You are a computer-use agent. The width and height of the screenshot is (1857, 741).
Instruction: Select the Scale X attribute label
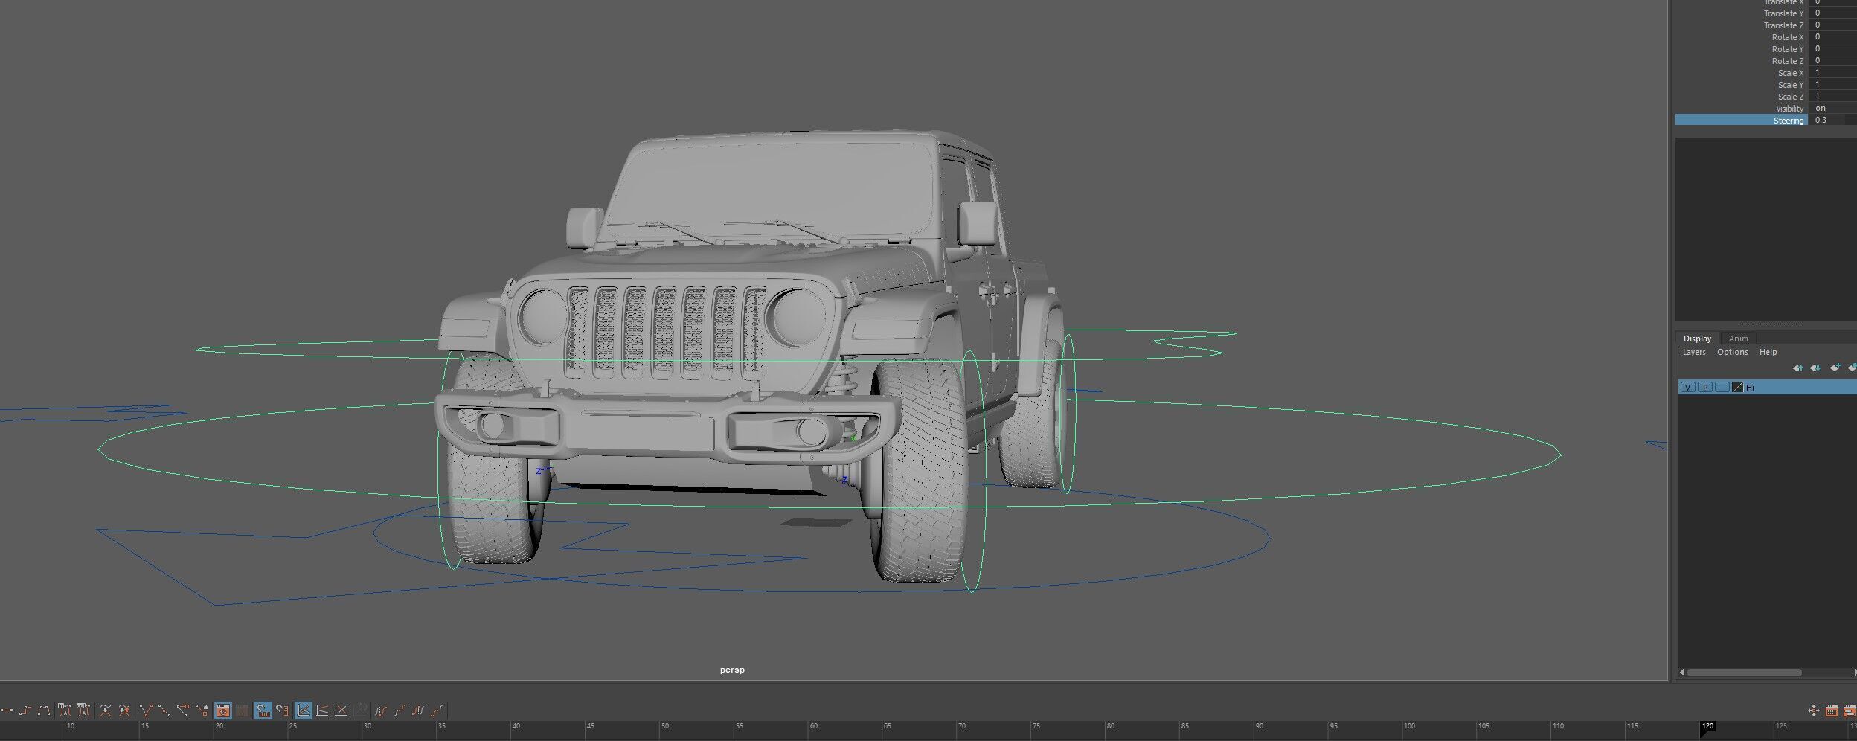point(1791,73)
